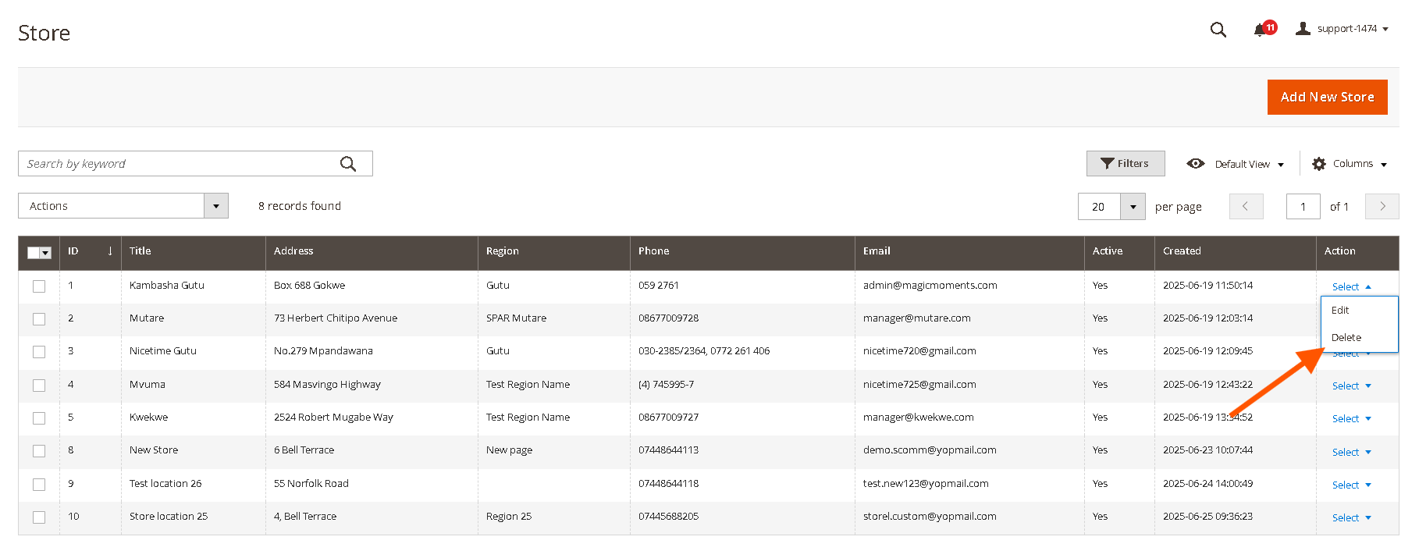
Task: Expand the Actions dropdown
Action: 215,206
